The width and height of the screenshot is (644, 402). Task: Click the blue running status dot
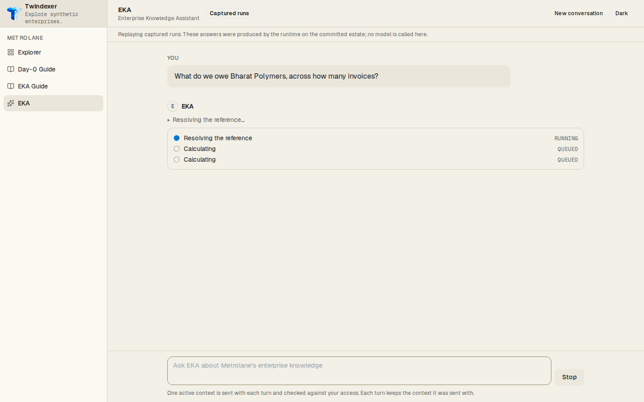point(177,138)
